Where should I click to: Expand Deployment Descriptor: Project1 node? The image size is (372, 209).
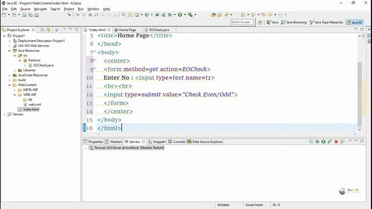[9, 41]
